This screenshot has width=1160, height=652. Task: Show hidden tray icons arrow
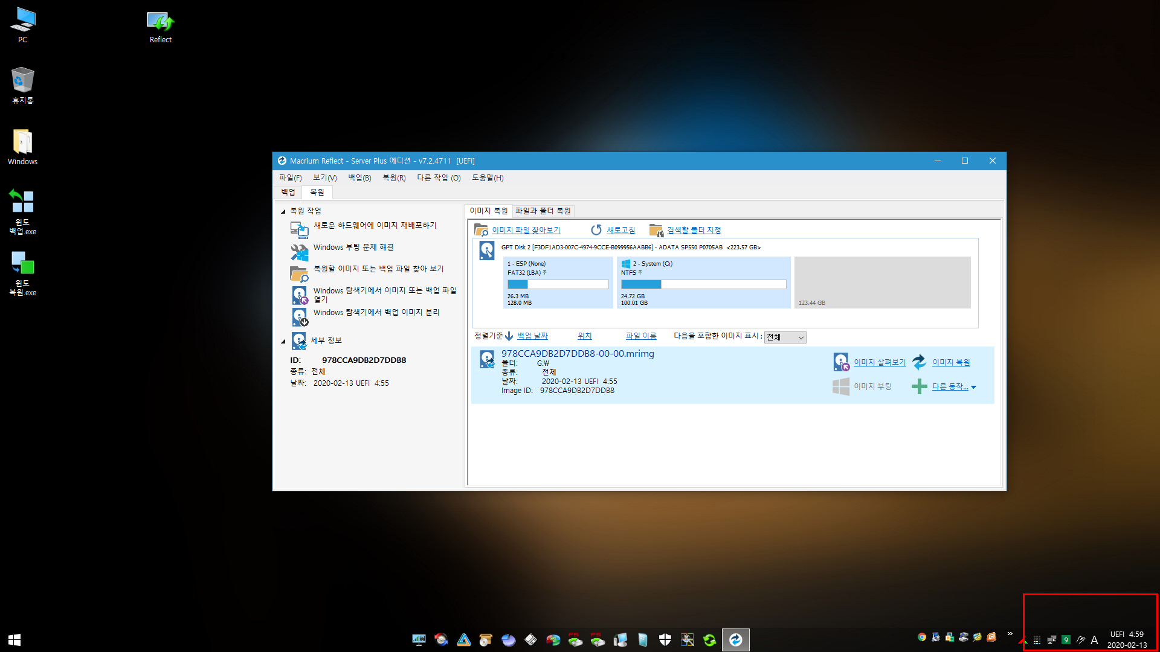coord(1022,641)
